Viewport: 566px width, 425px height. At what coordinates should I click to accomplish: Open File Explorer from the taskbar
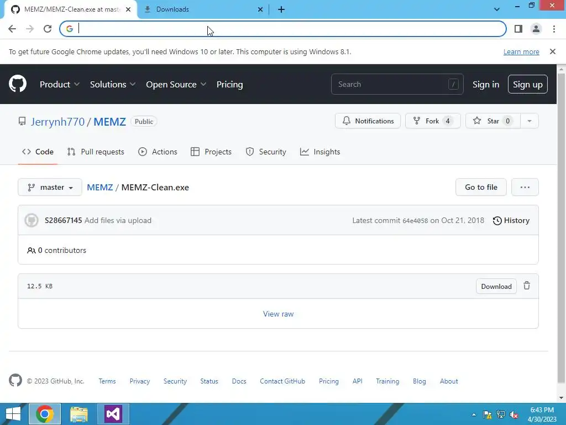(79, 414)
